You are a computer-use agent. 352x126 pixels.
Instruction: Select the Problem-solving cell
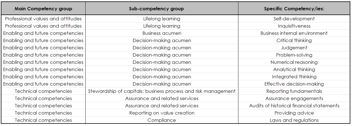pyautogui.click(x=294, y=55)
